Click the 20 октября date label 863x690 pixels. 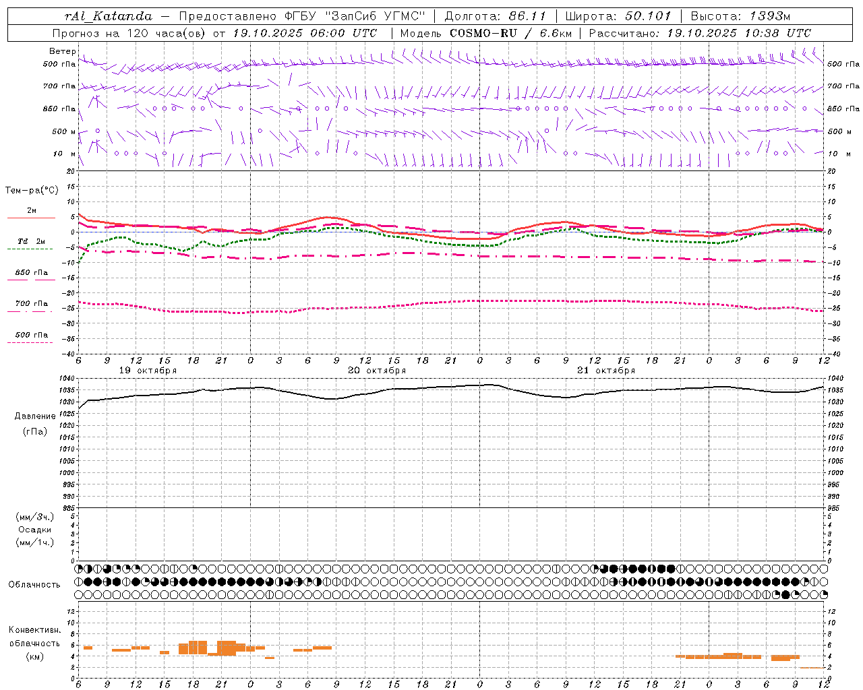click(x=377, y=371)
